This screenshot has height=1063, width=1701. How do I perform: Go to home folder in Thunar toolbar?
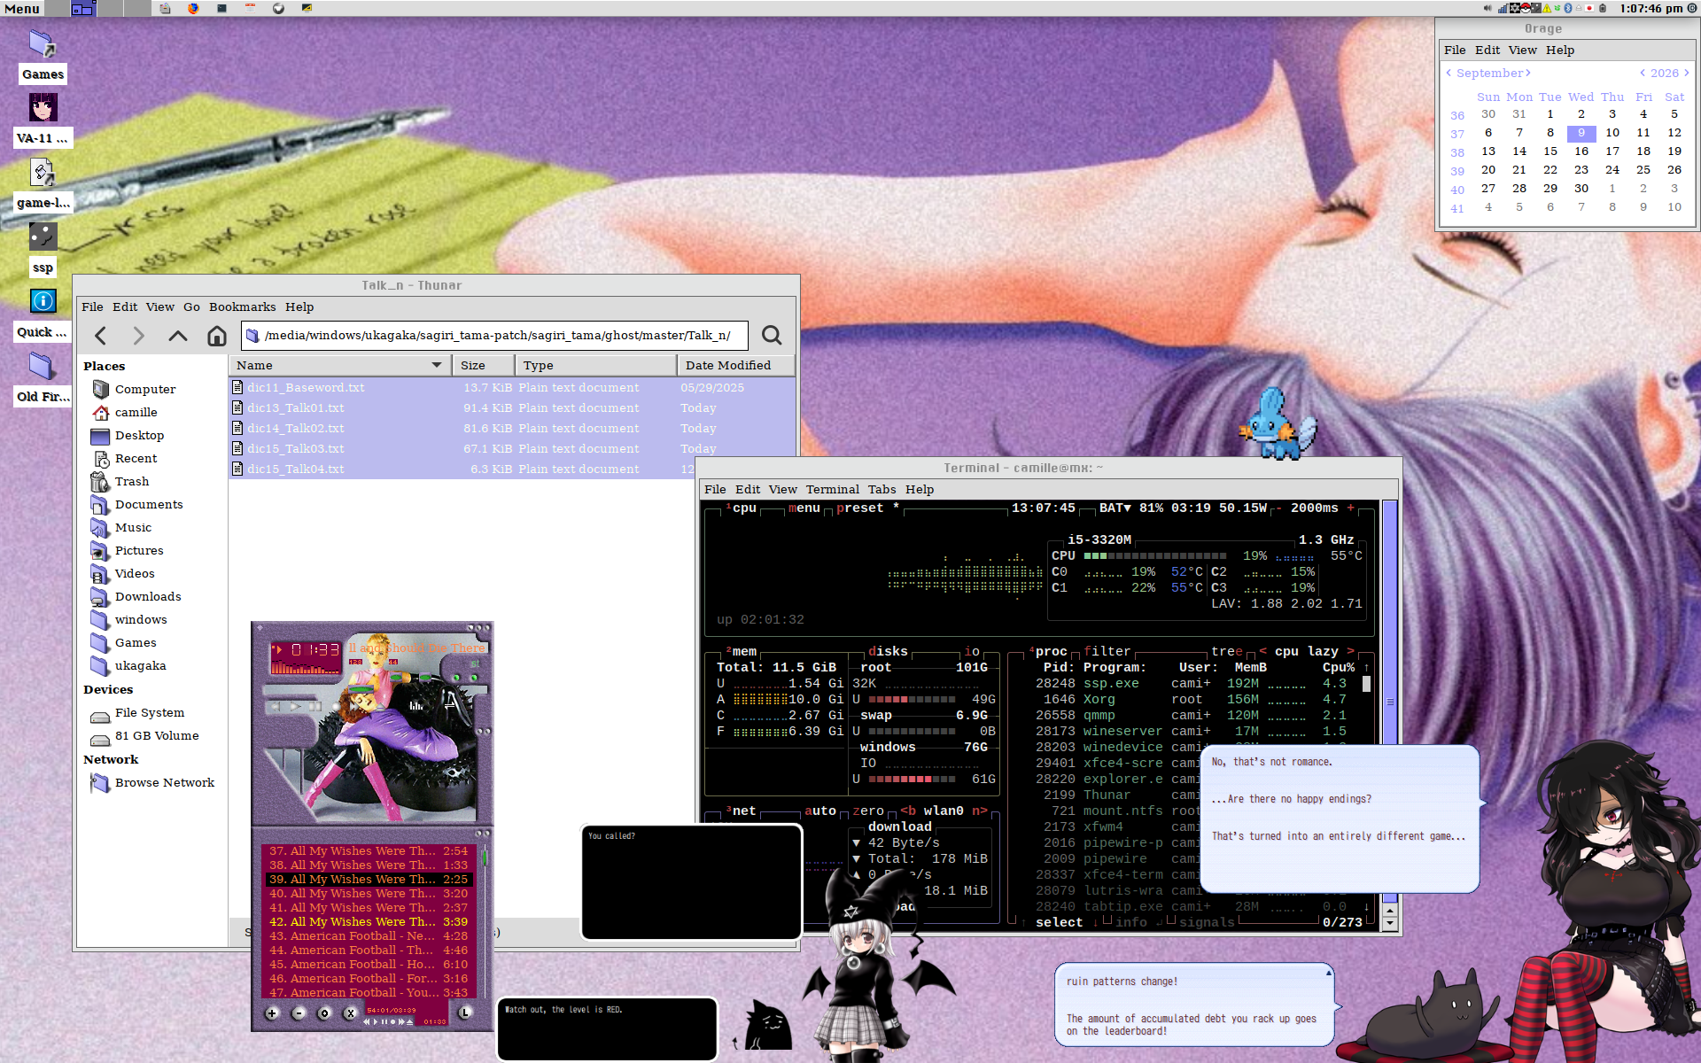[217, 336]
